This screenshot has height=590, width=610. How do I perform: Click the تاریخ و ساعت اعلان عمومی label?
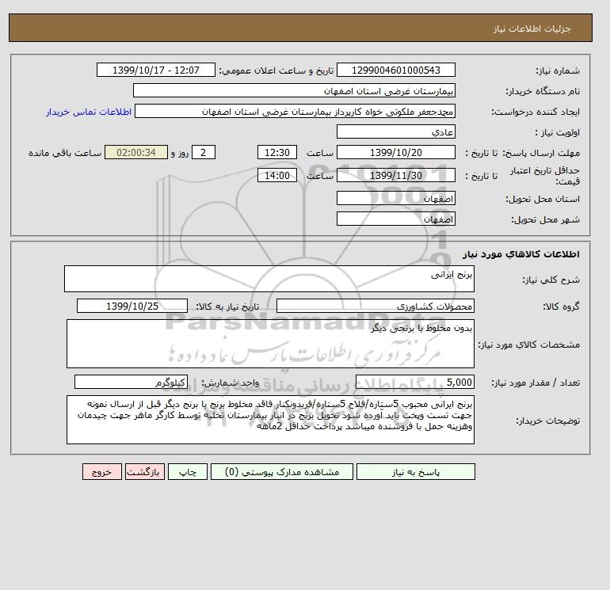276,70
